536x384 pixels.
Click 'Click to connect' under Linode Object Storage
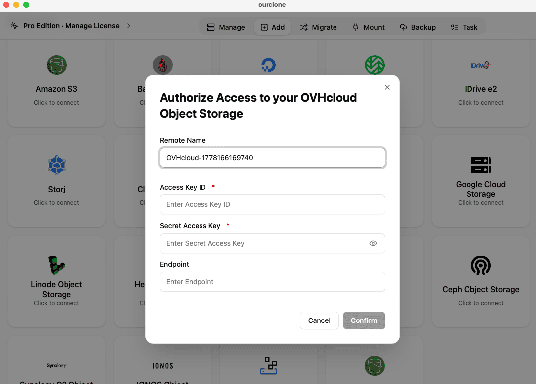[x=57, y=303]
